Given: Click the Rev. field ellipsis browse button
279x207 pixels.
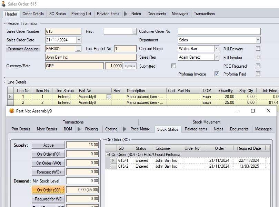Looking at the screenshot, I should (x=134, y=32).
